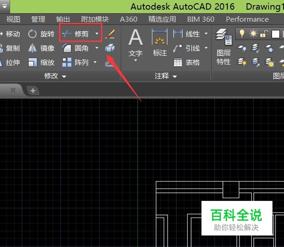Select the Leader (引线) tool
Viewport: 284px width, 247px height.
[187, 48]
